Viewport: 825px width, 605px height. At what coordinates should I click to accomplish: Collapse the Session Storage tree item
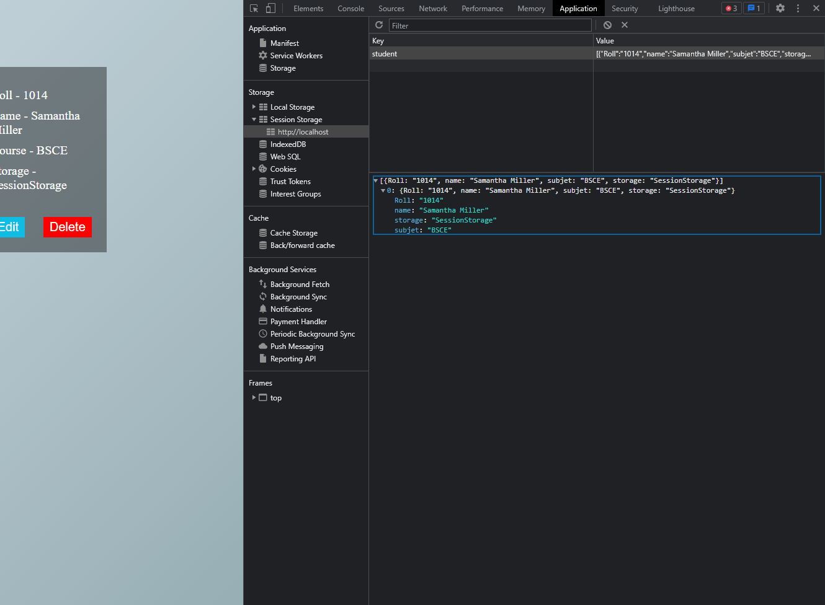point(254,119)
